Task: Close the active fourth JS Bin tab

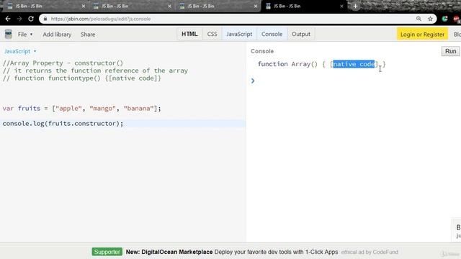Action: click(341, 6)
